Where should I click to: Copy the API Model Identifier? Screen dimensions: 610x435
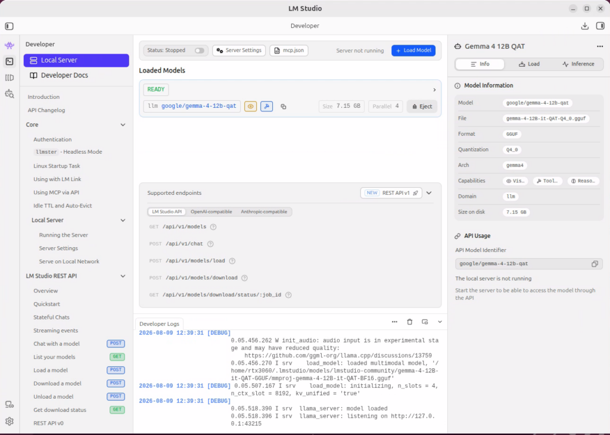pyautogui.click(x=595, y=264)
